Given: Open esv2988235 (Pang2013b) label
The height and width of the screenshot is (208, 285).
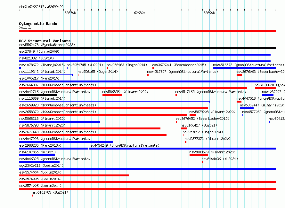Looking at the screenshot, I should 40,145.
